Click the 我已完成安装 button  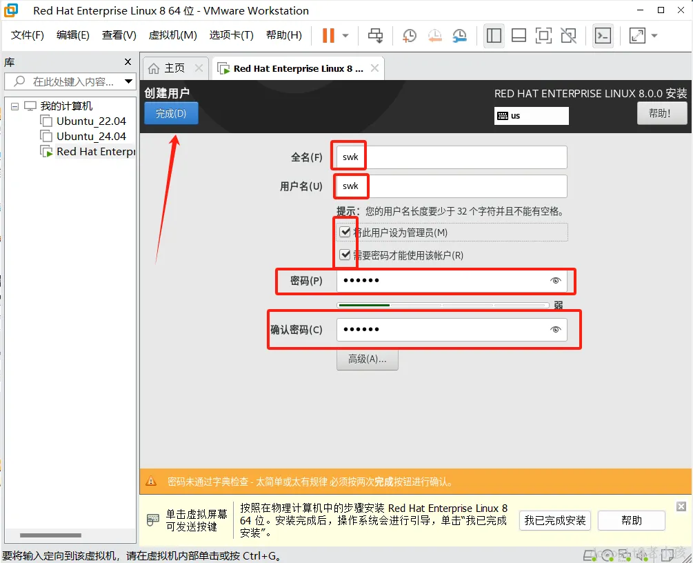click(x=554, y=520)
